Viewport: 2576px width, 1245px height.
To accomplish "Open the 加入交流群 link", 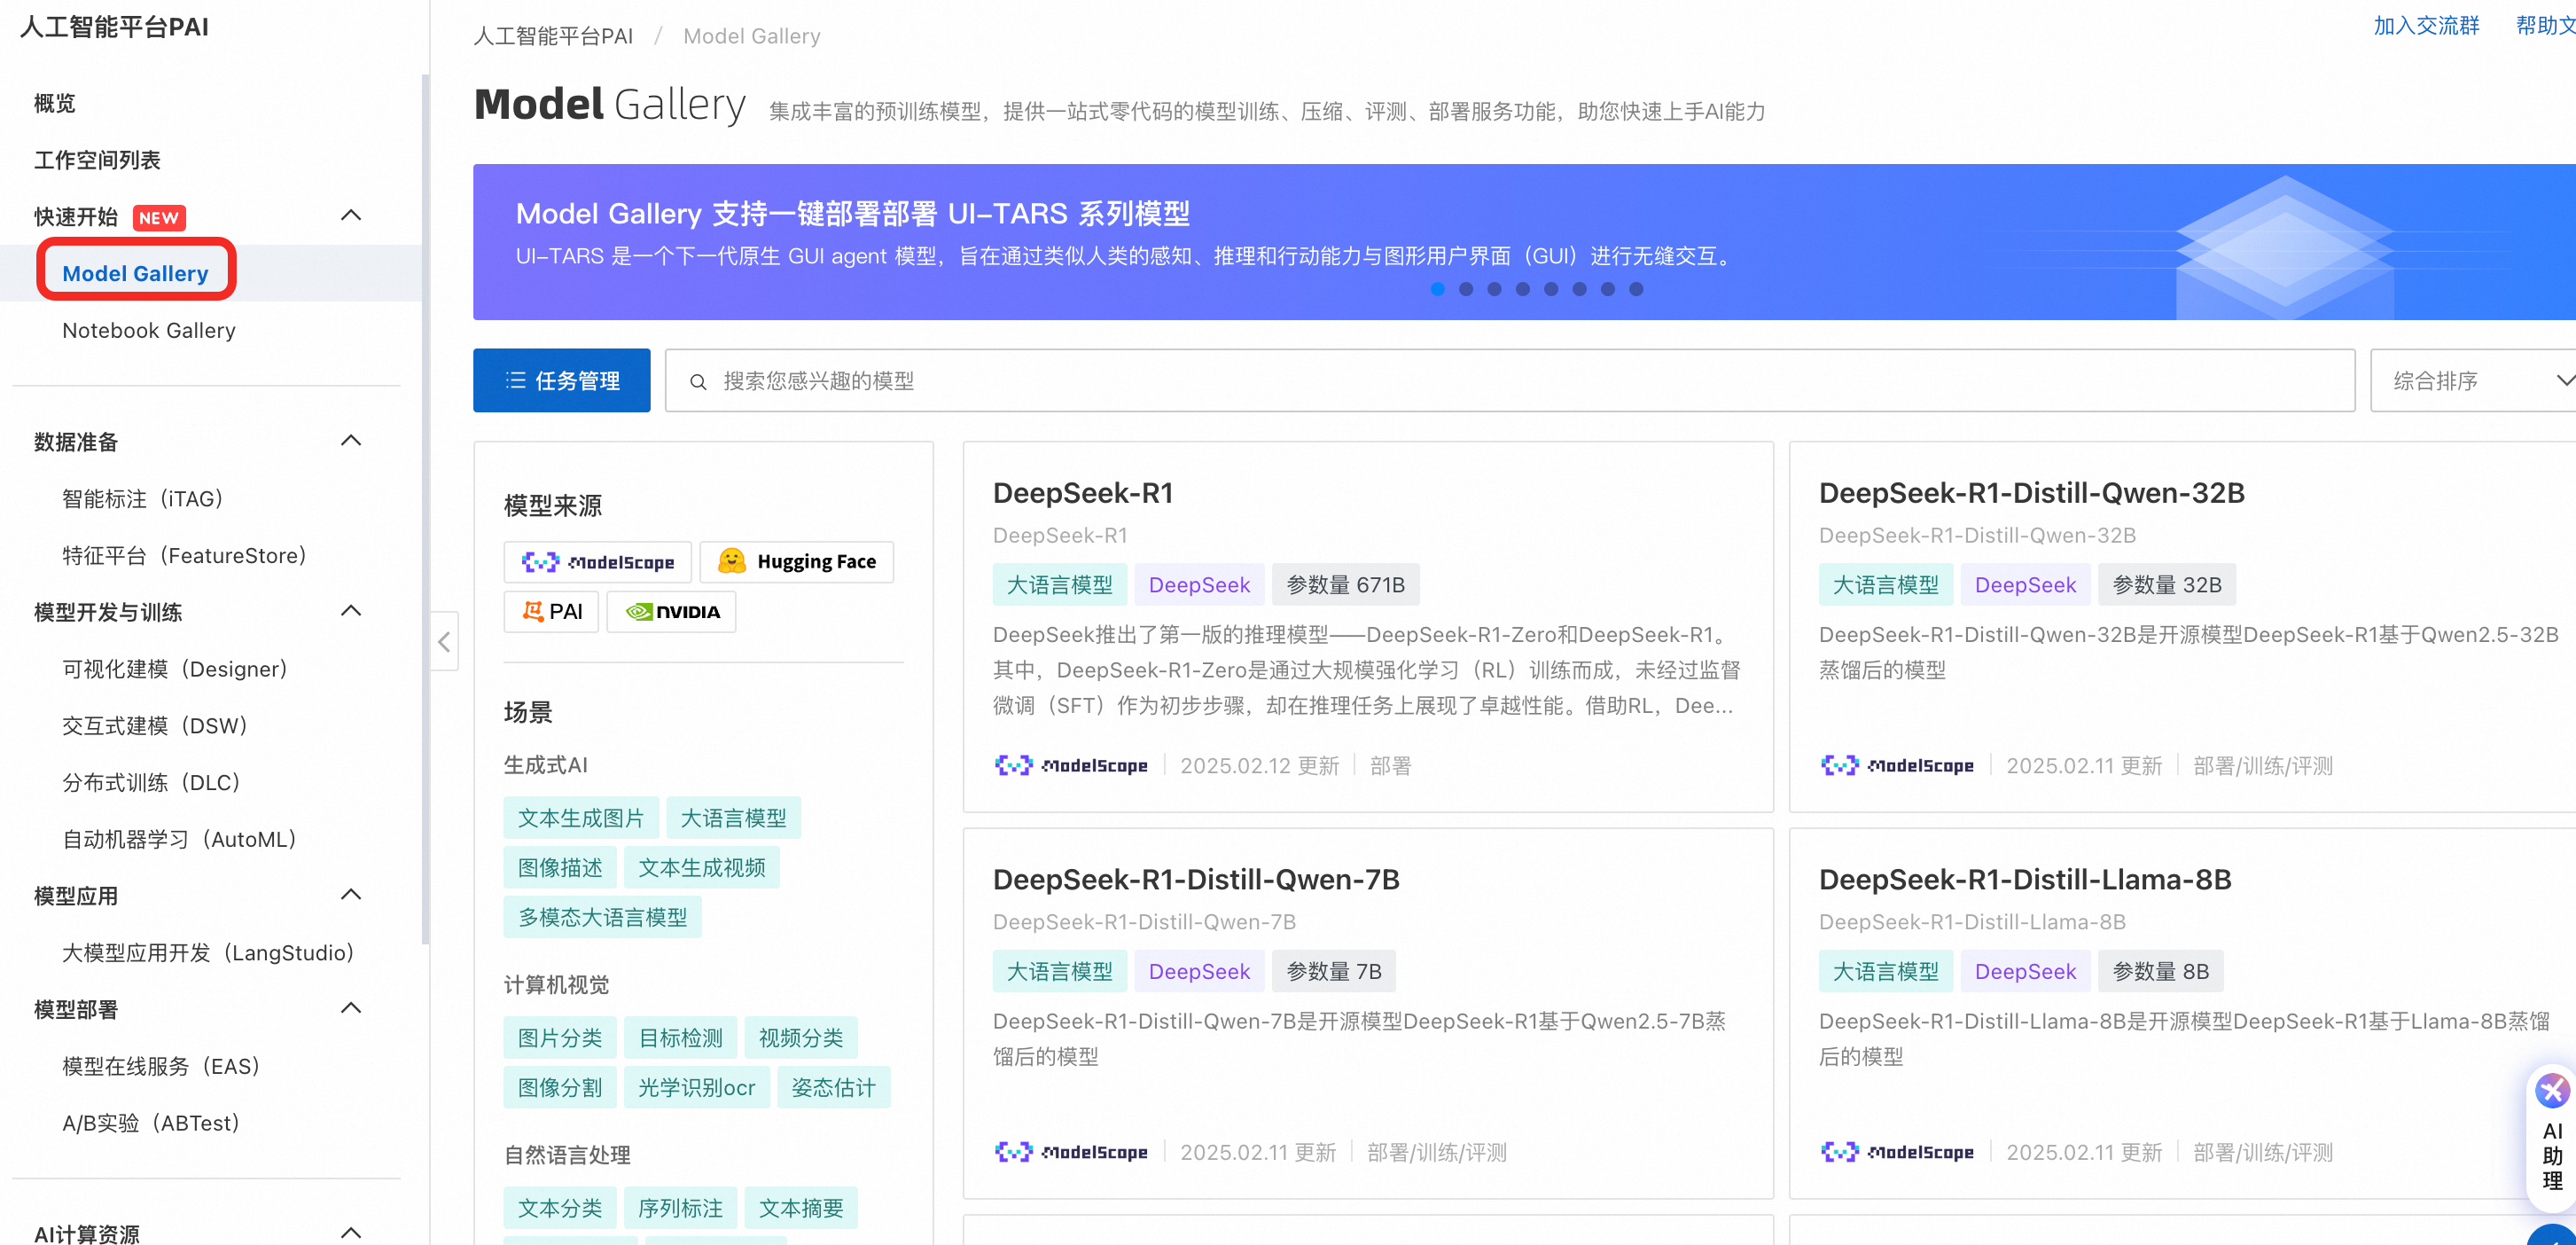I will [2425, 26].
